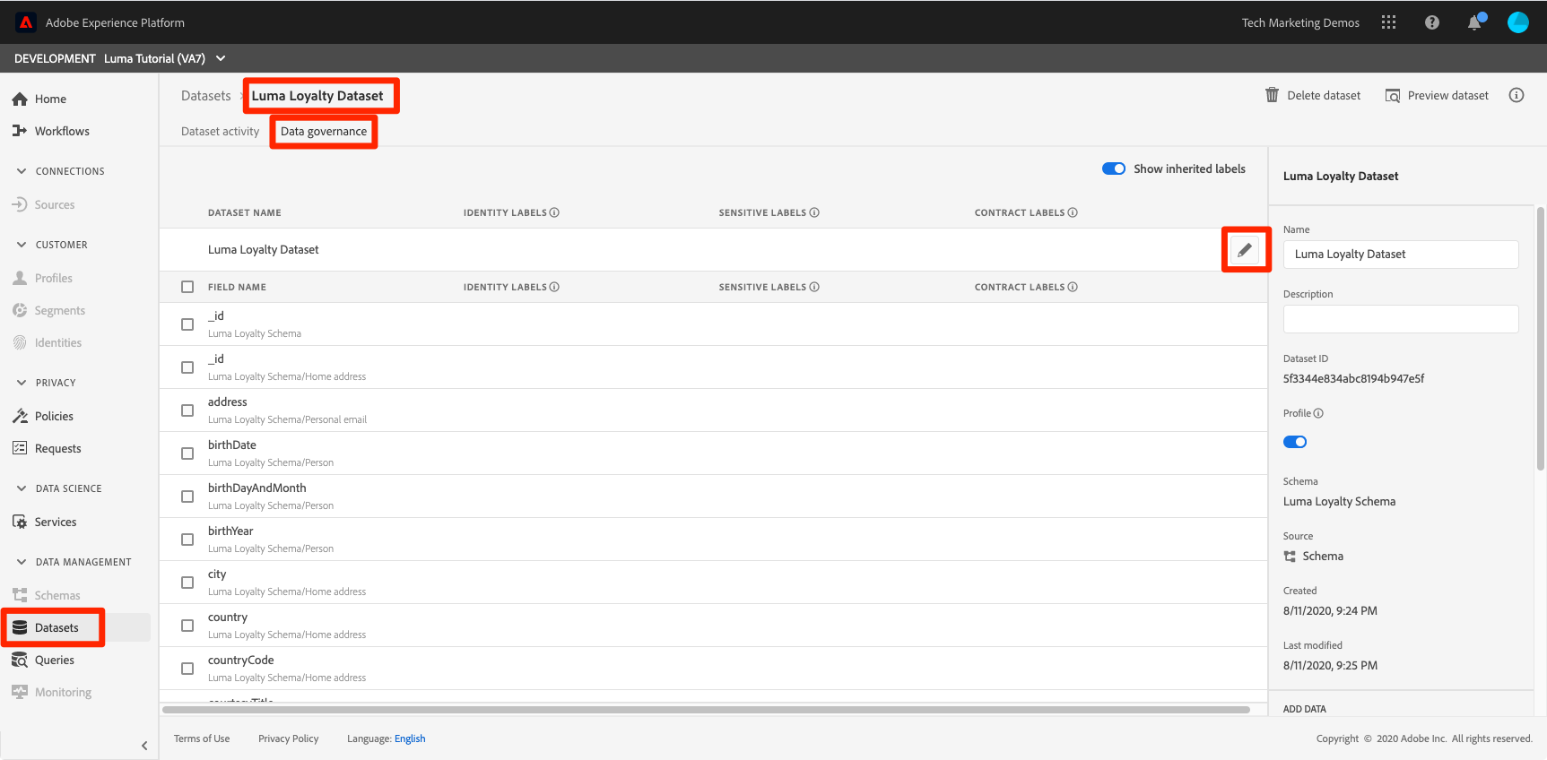Viewport: 1547px width, 760px height.
Task: Check the _id Luma Loyalty Schema checkbox
Action: [x=187, y=324]
